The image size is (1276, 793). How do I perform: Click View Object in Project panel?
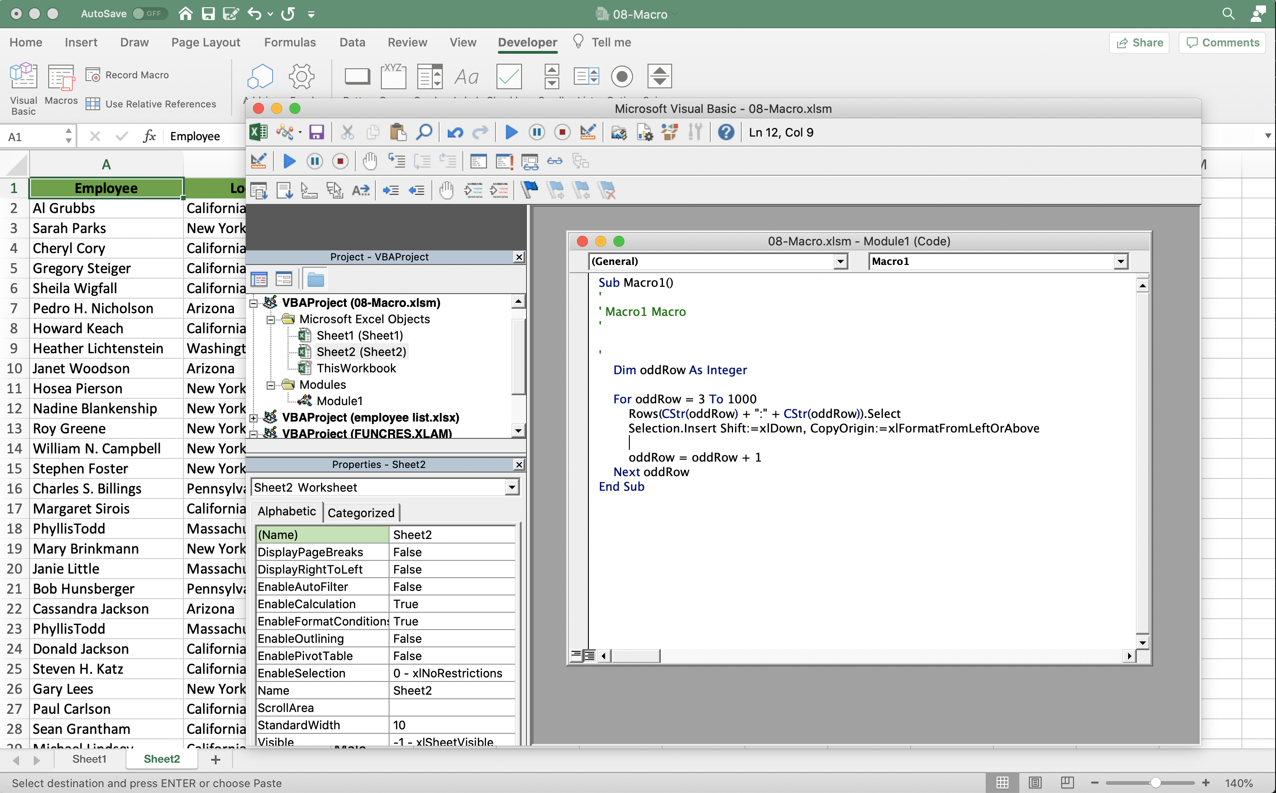[x=284, y=279]
